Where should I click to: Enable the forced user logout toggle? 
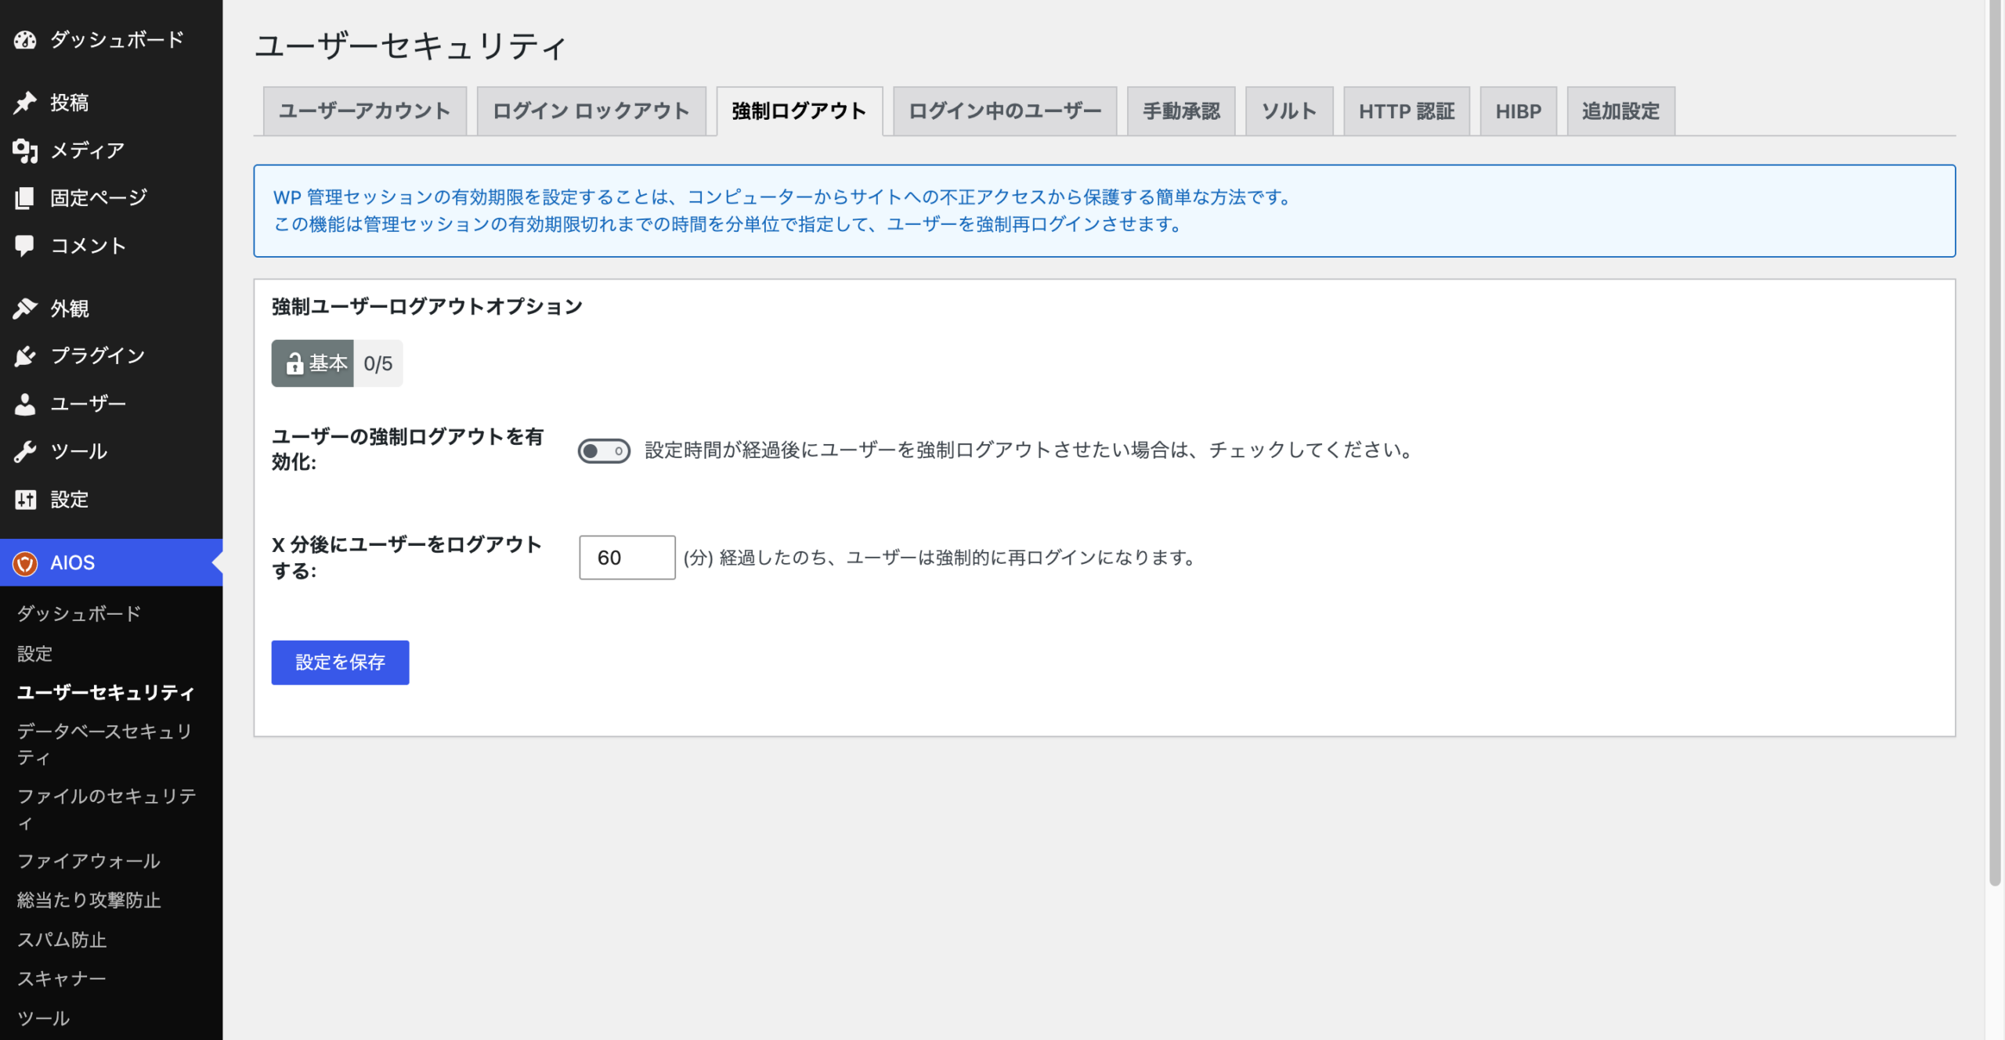[604, 450]
